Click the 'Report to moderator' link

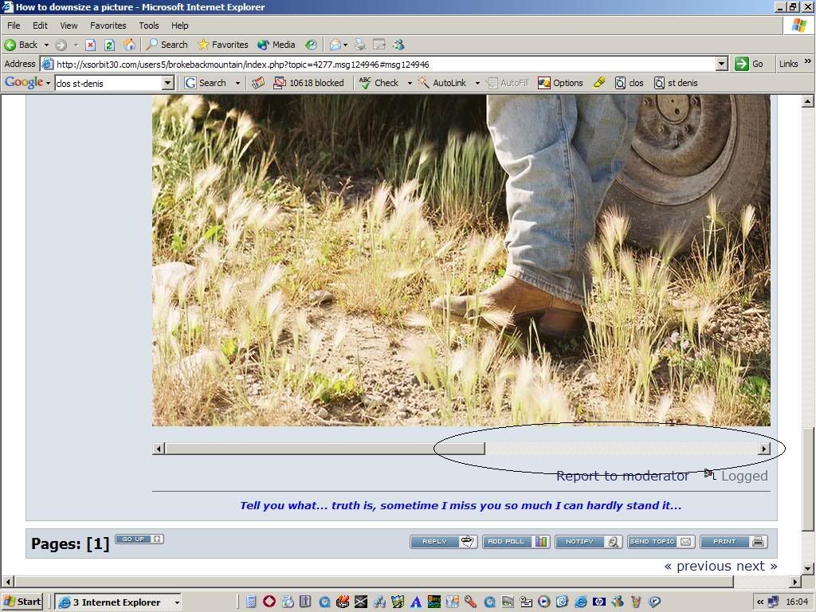pyautogui.click(x=622, y=476)
